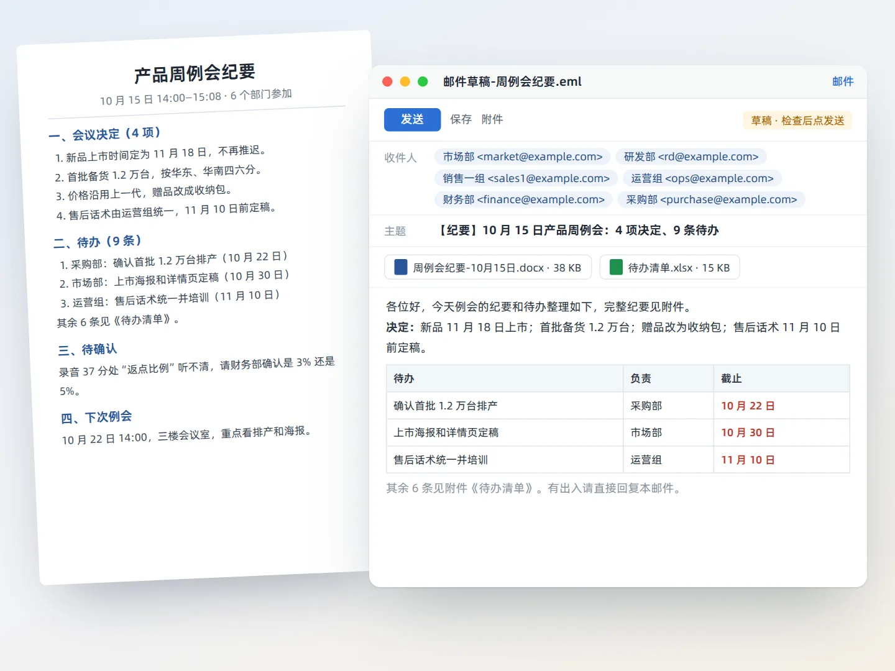895x671 pixels.
Task: Click the 采购部 cell in the table
Action: click(668, 406)
